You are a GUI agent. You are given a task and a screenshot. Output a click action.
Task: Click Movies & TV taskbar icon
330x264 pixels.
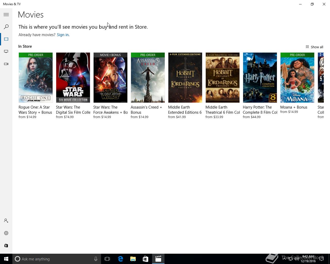[158, 259]
